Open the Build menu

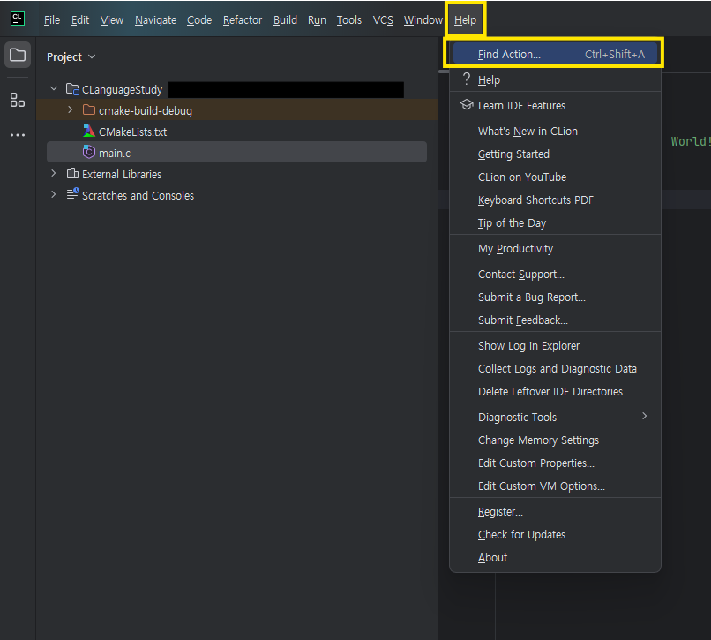(285, 20)
